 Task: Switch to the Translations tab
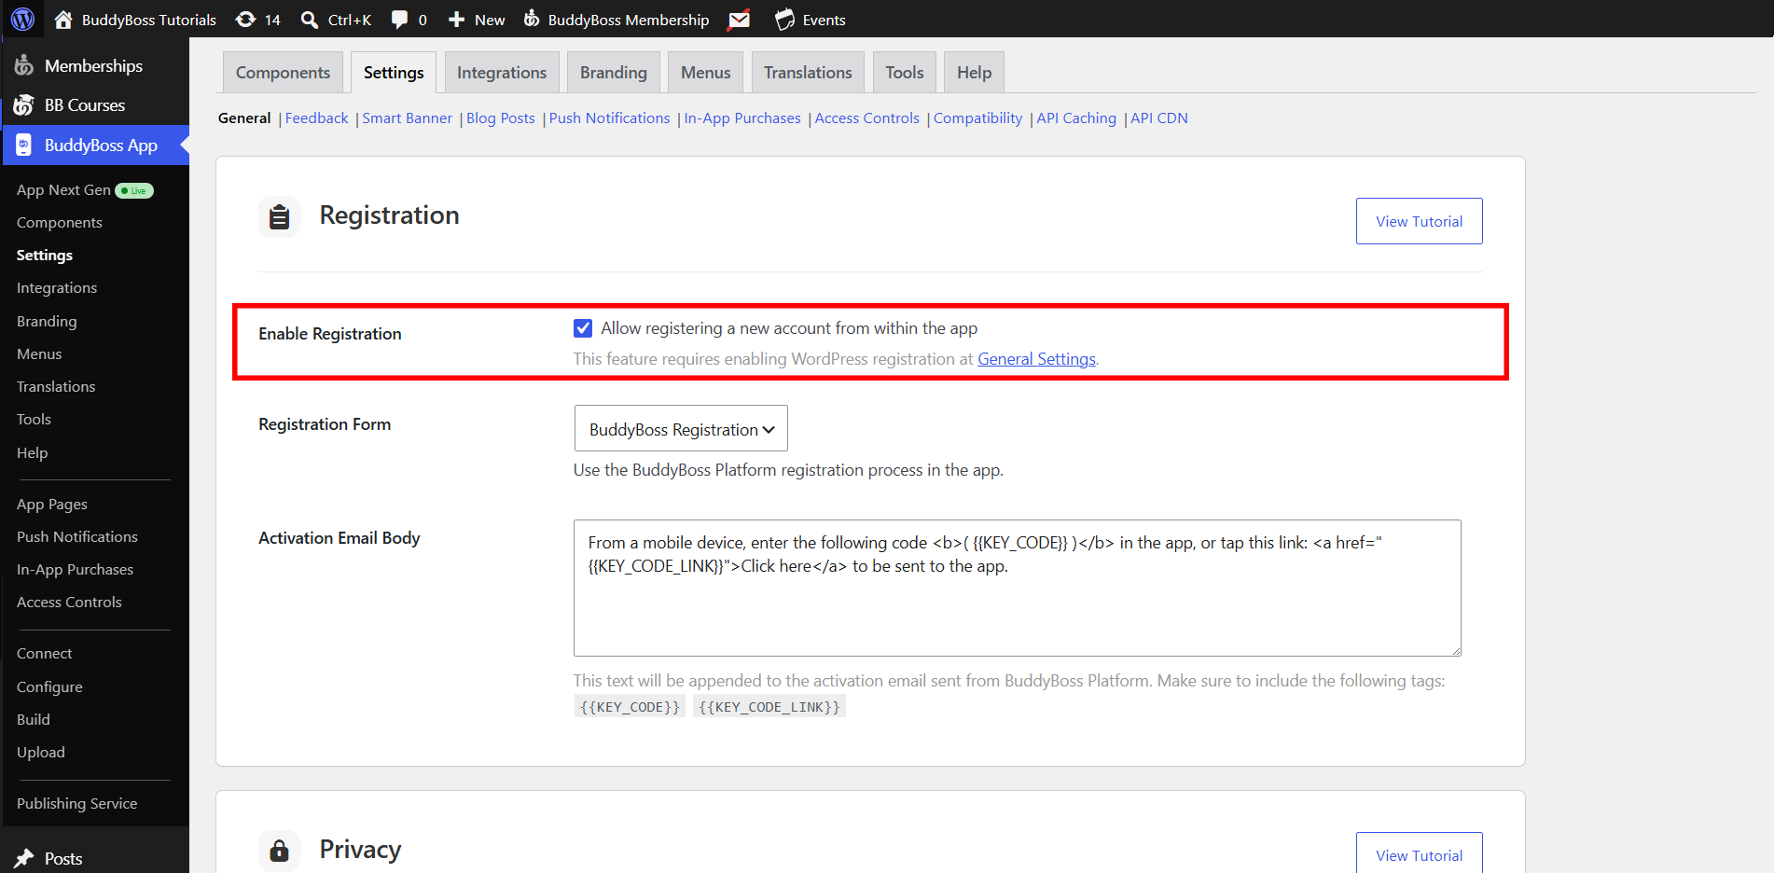point(808,73)
